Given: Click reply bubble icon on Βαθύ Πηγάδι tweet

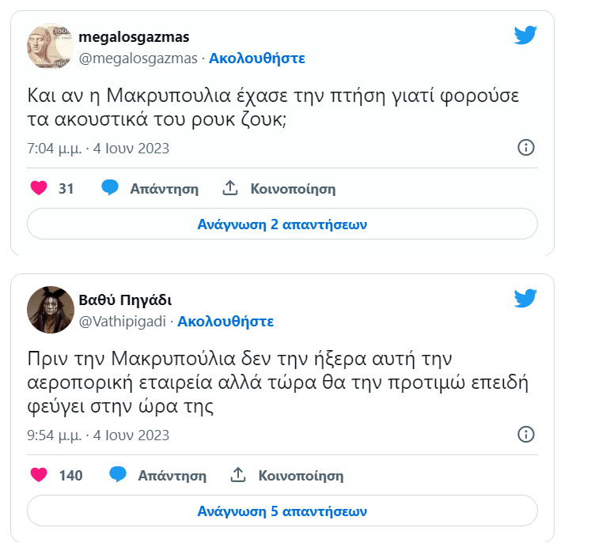Looking at the screenshot, I should point(118,474).
